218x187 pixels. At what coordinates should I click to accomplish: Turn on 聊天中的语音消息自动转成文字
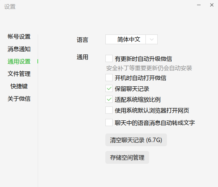point(109,123)
